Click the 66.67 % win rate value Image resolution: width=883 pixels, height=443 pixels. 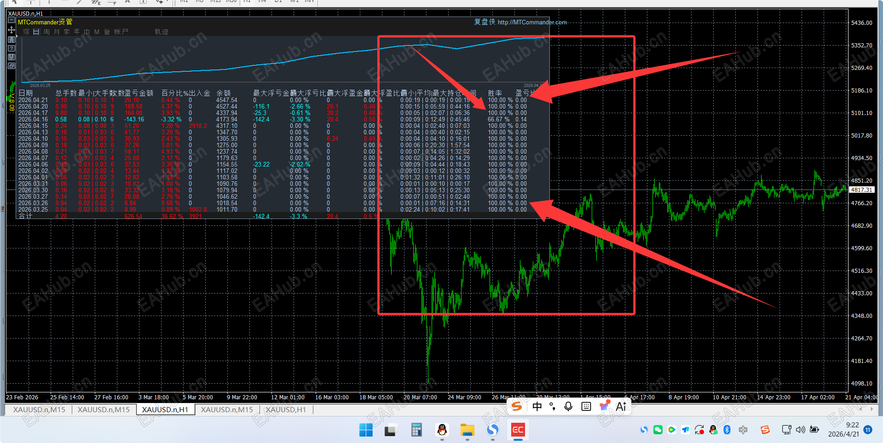(499, 119)
